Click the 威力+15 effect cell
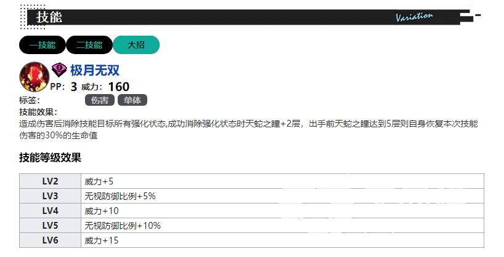 pyautogui.click(x=102, y=240)
